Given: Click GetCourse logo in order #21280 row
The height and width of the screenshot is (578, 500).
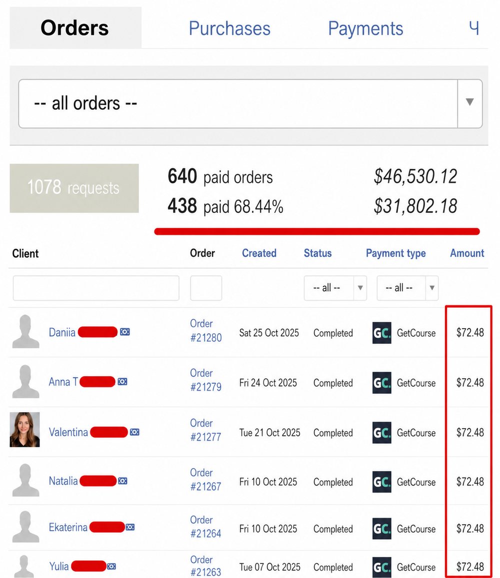Looking at the screenshot, I should click(x=382, y=333).
